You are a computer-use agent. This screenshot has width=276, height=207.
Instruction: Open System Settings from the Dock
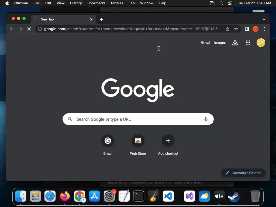(x=109, y=196)
